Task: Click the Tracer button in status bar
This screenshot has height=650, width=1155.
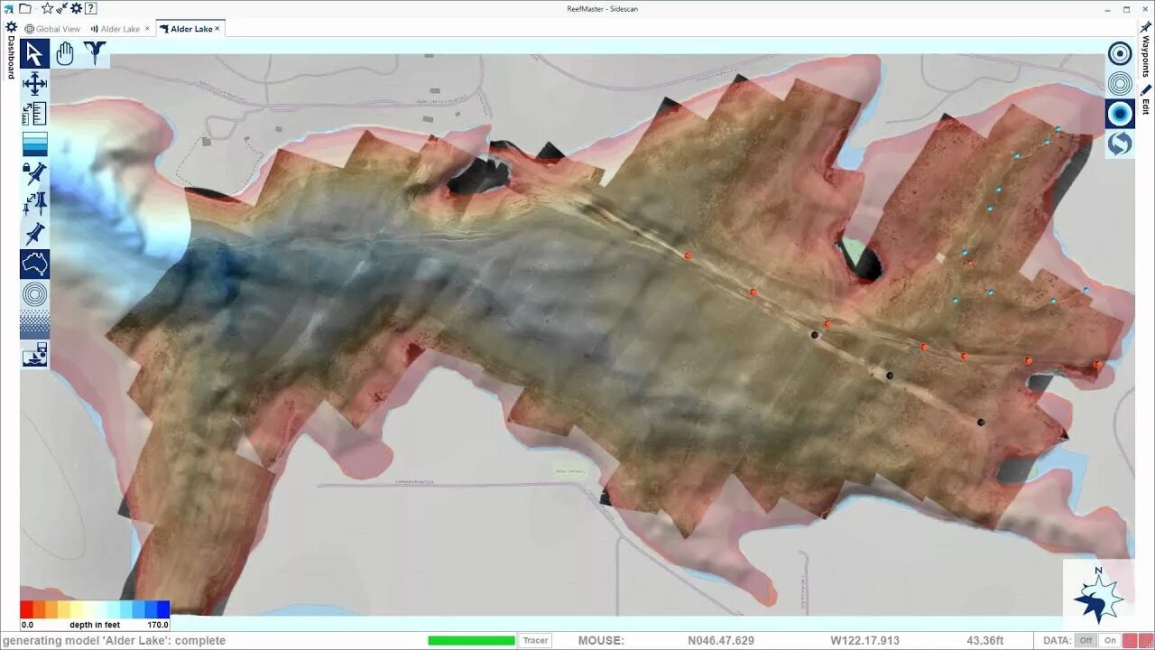Action: pos(534,640)
